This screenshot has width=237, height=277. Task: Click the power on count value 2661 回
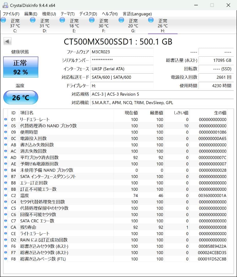pos(216,77)
